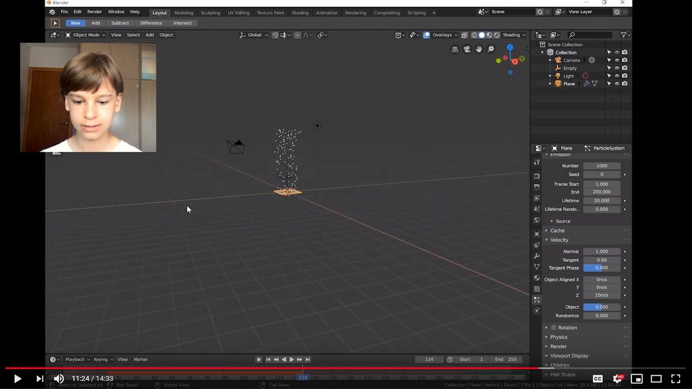
Task: Toggle visibility eye for Empty object
Action: (x=616, y=68)
